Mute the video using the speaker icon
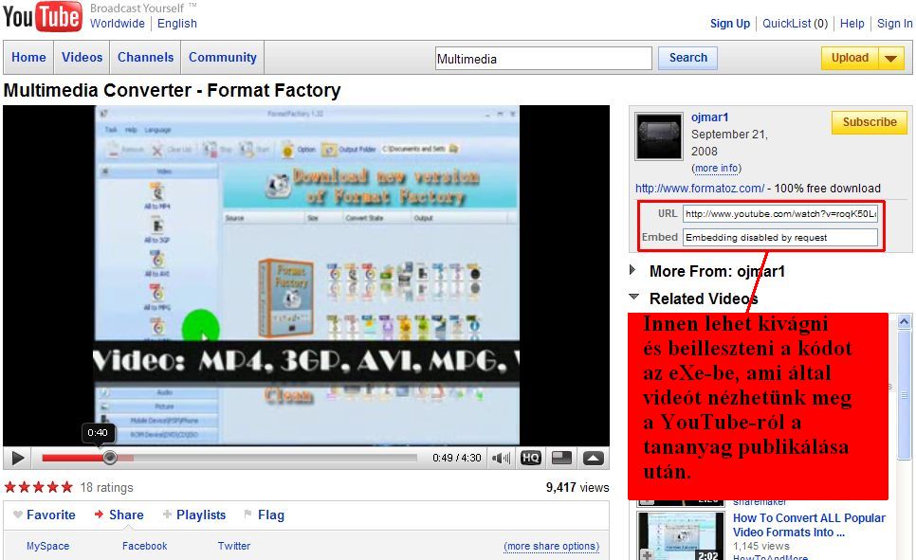 [501, 459]
